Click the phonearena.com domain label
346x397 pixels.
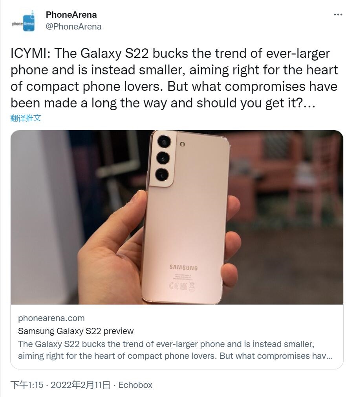pyautogui.click(x=51, y=318)
